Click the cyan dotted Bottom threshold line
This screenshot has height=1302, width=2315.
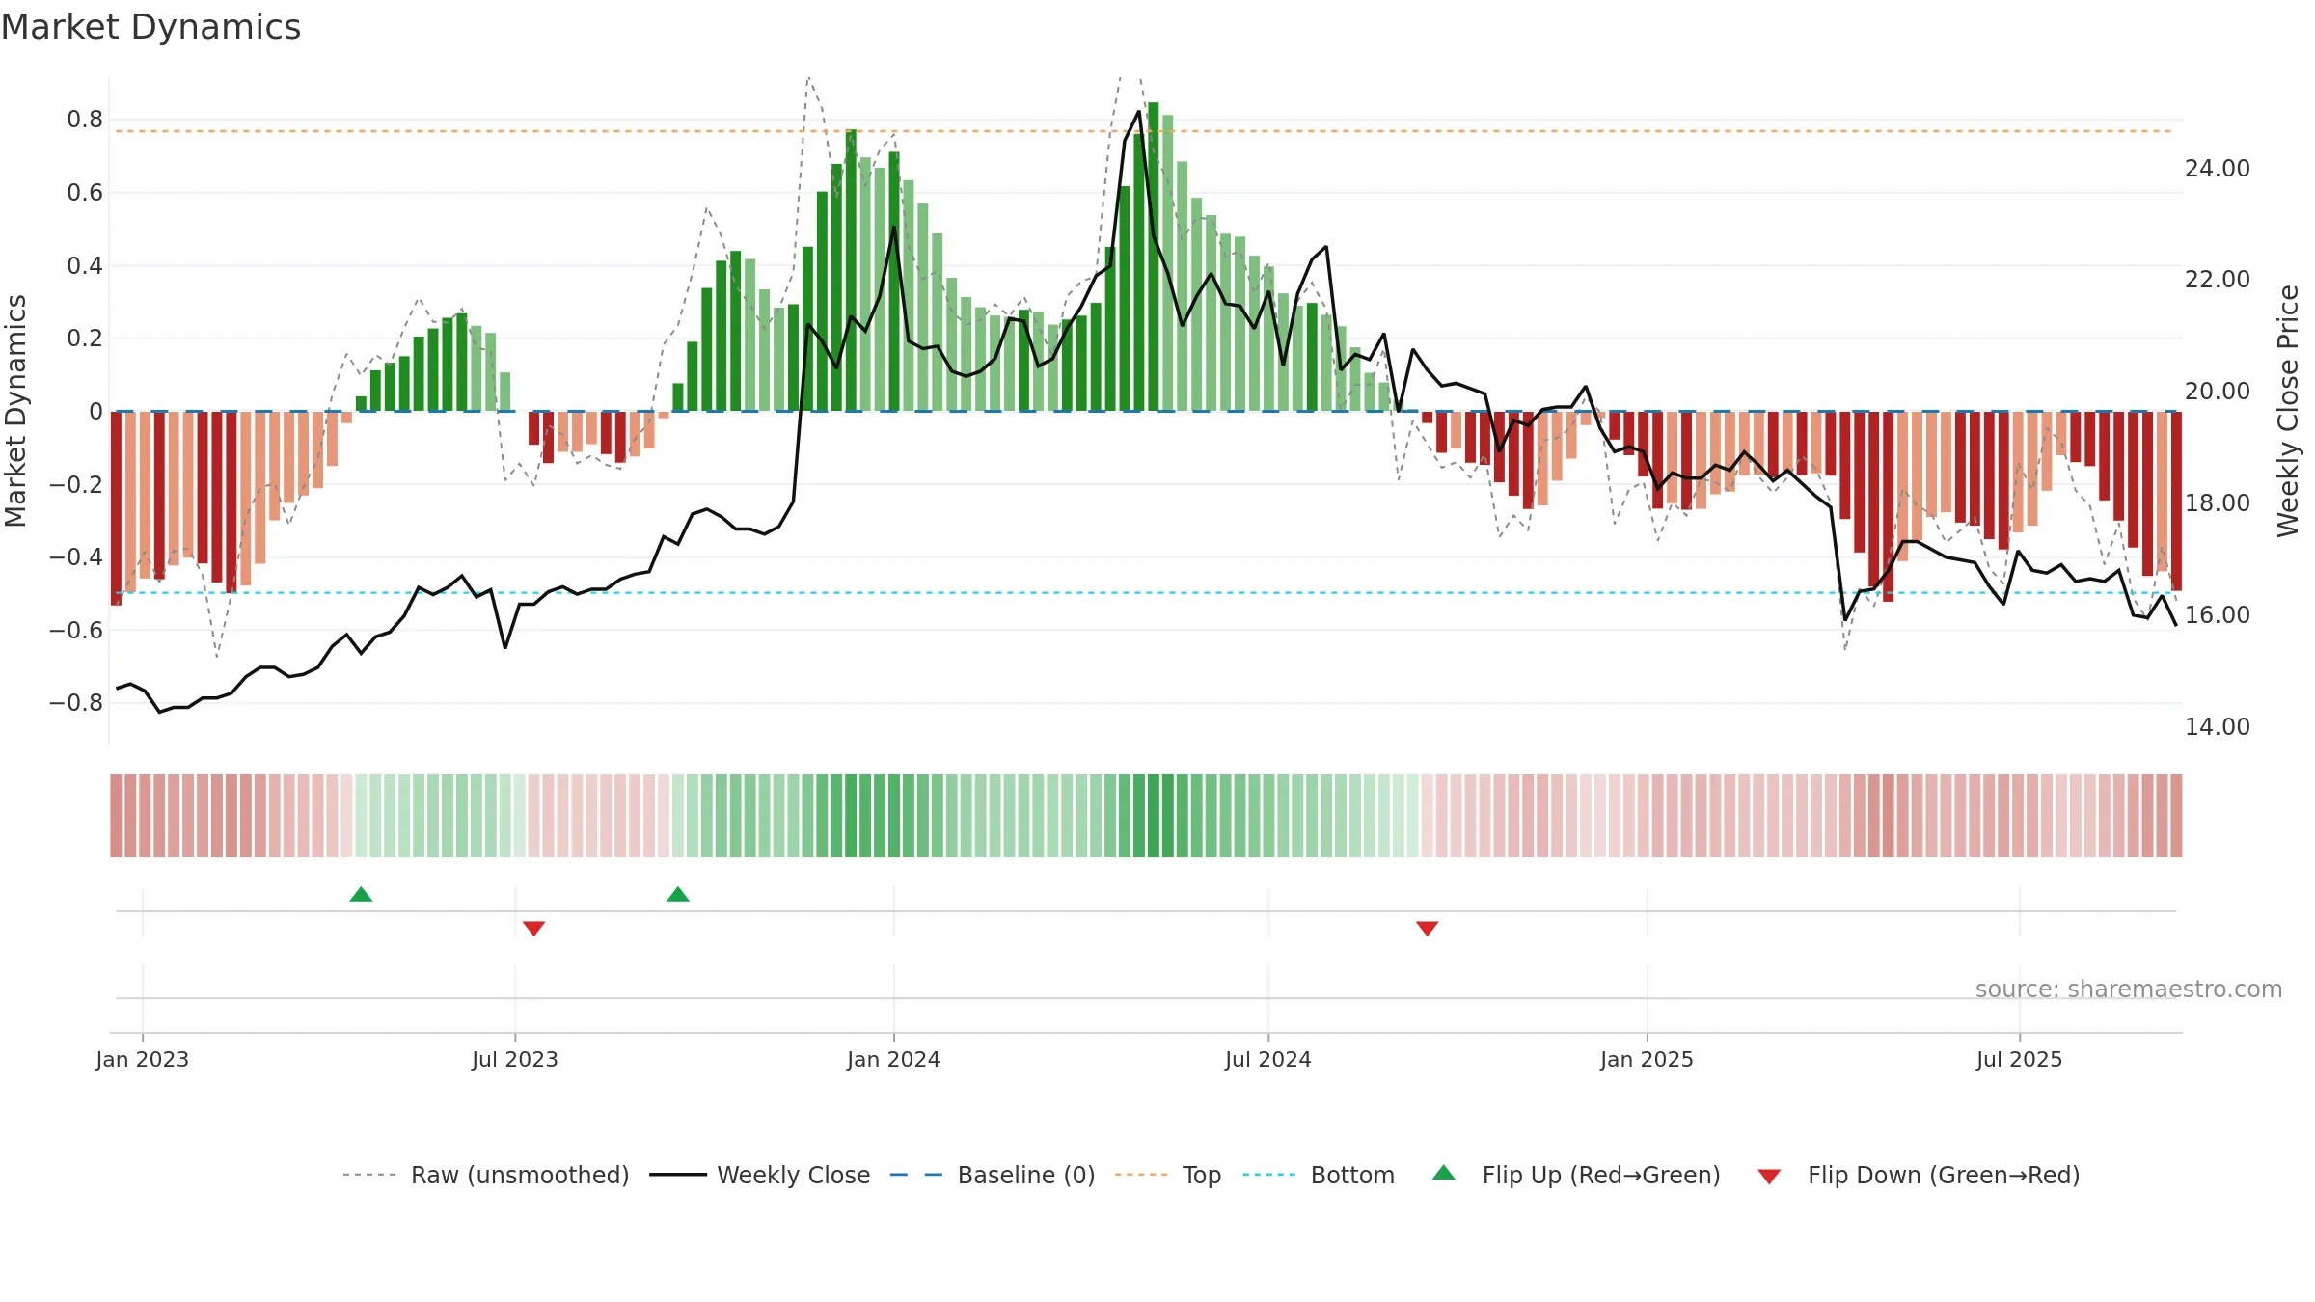click(x=1144, y=593)
